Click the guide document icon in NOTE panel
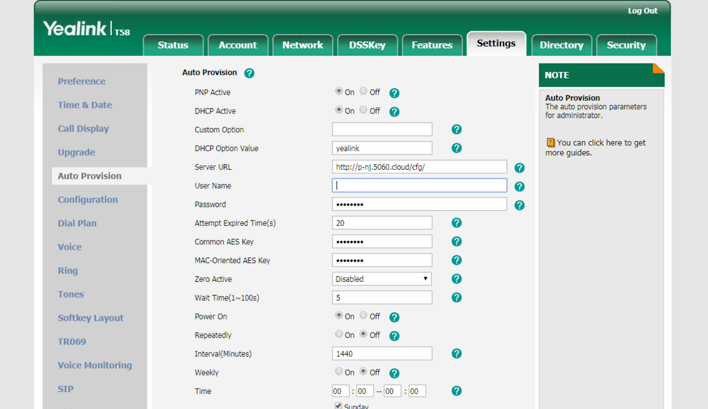 (x=550, y=143)
